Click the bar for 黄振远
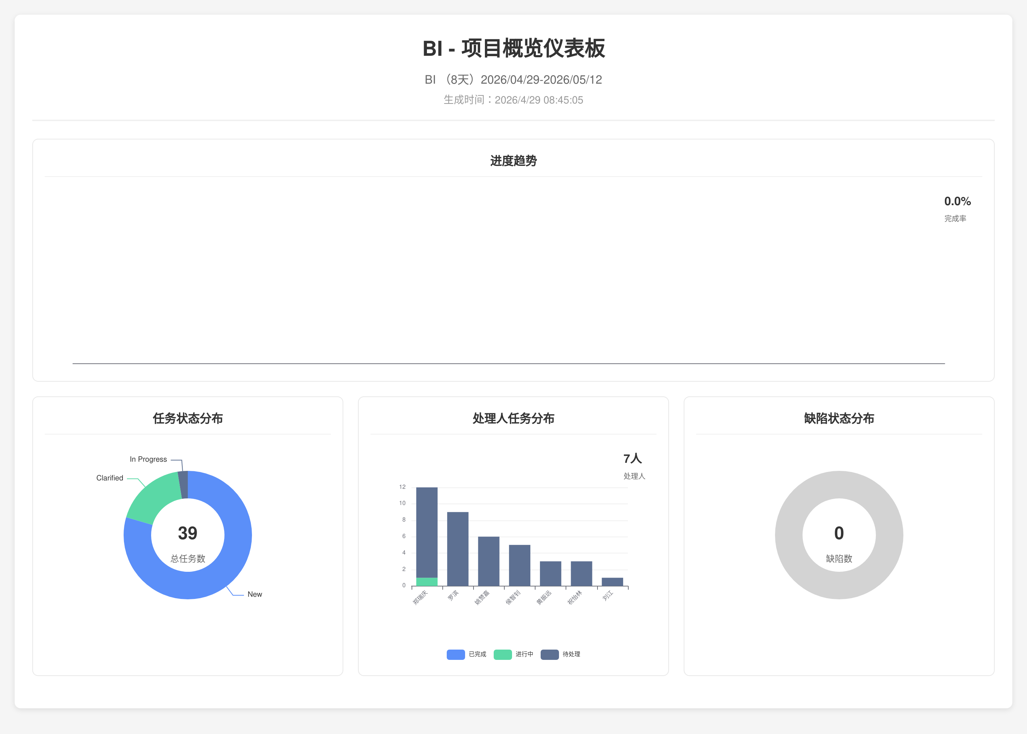Screen dimensions: 1027x734 click(550, 574)
